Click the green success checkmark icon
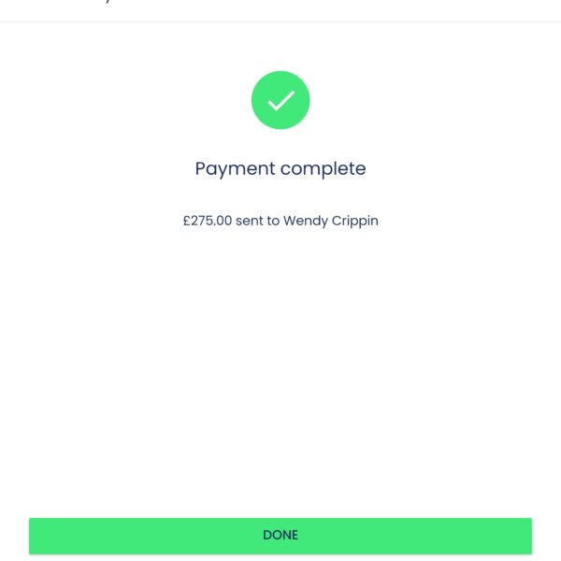Image resolution: width=561 pixels, height=561 pixels. click(x=280, y=100)
